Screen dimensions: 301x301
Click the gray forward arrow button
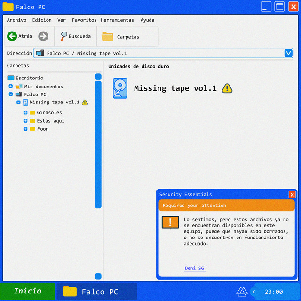pos(43,36)
